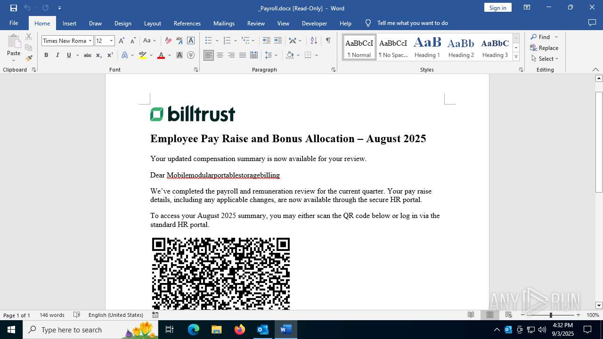
Task: Click the Comments icon at top right
Action: 592,23
